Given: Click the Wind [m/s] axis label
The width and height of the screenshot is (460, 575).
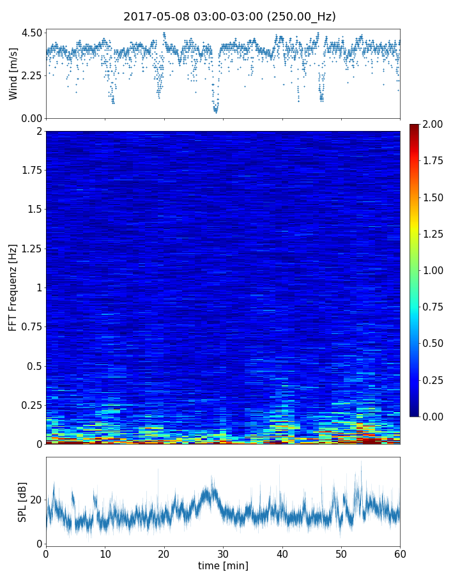Looking at the screenshot, I should tap(13, 73).
